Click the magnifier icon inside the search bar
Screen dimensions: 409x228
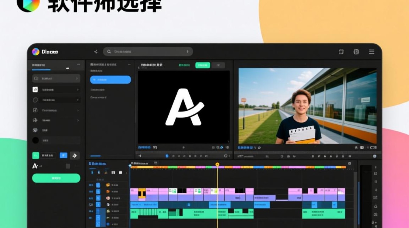pyautogui.click(x=109, y=52)
